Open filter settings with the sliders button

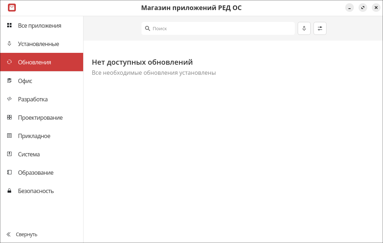point(320,28)
